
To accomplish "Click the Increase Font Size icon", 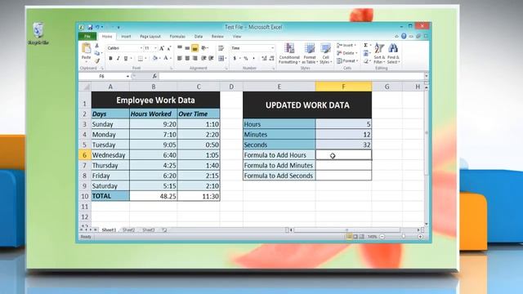I will pyautogui.click(x=162, y=48).
